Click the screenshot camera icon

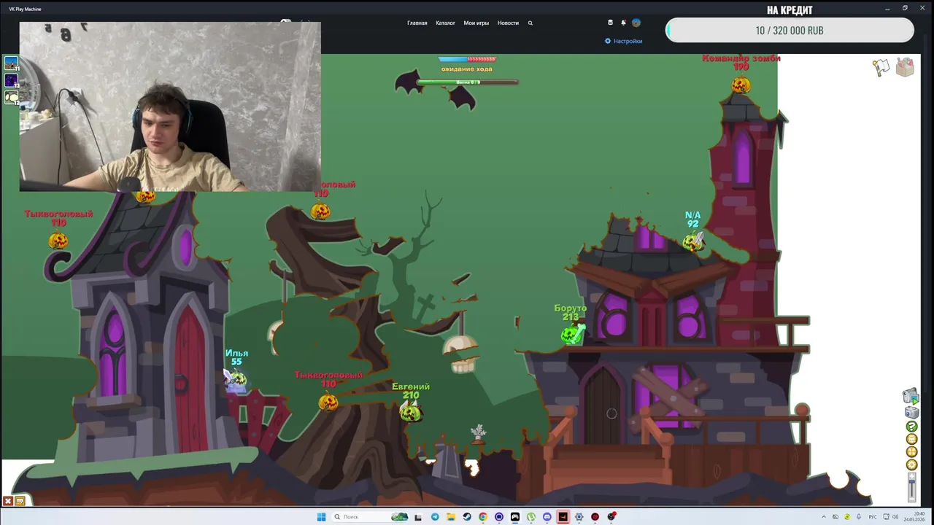[x=911, y=413]
